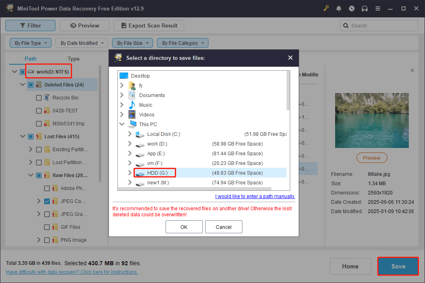Toggle the Lost Files (415) checkbox
This screenshot has width=425, height=283.
pos(31,137)
